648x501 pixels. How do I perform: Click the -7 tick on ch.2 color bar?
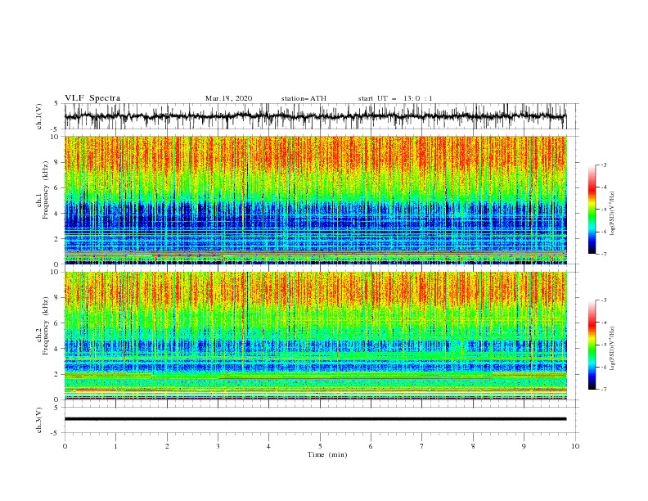(x=604, y=389)
